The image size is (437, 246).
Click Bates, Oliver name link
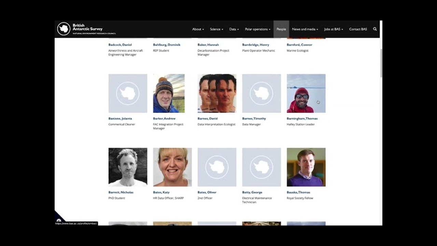click(x=207, y=192)
